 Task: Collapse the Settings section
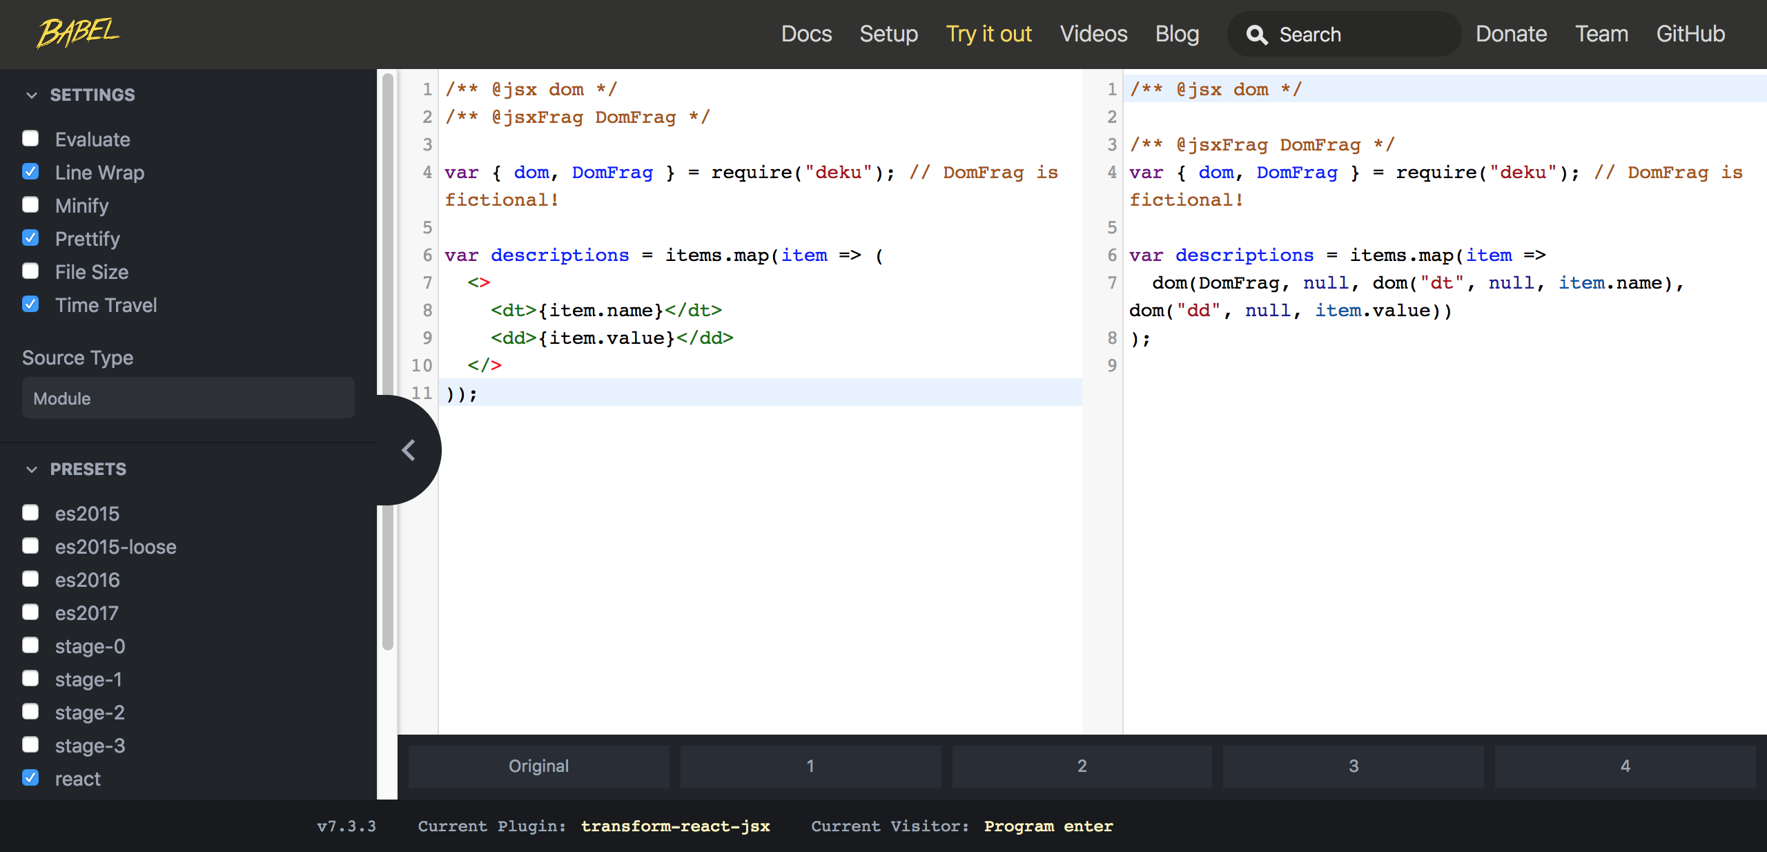click(31, 95)
